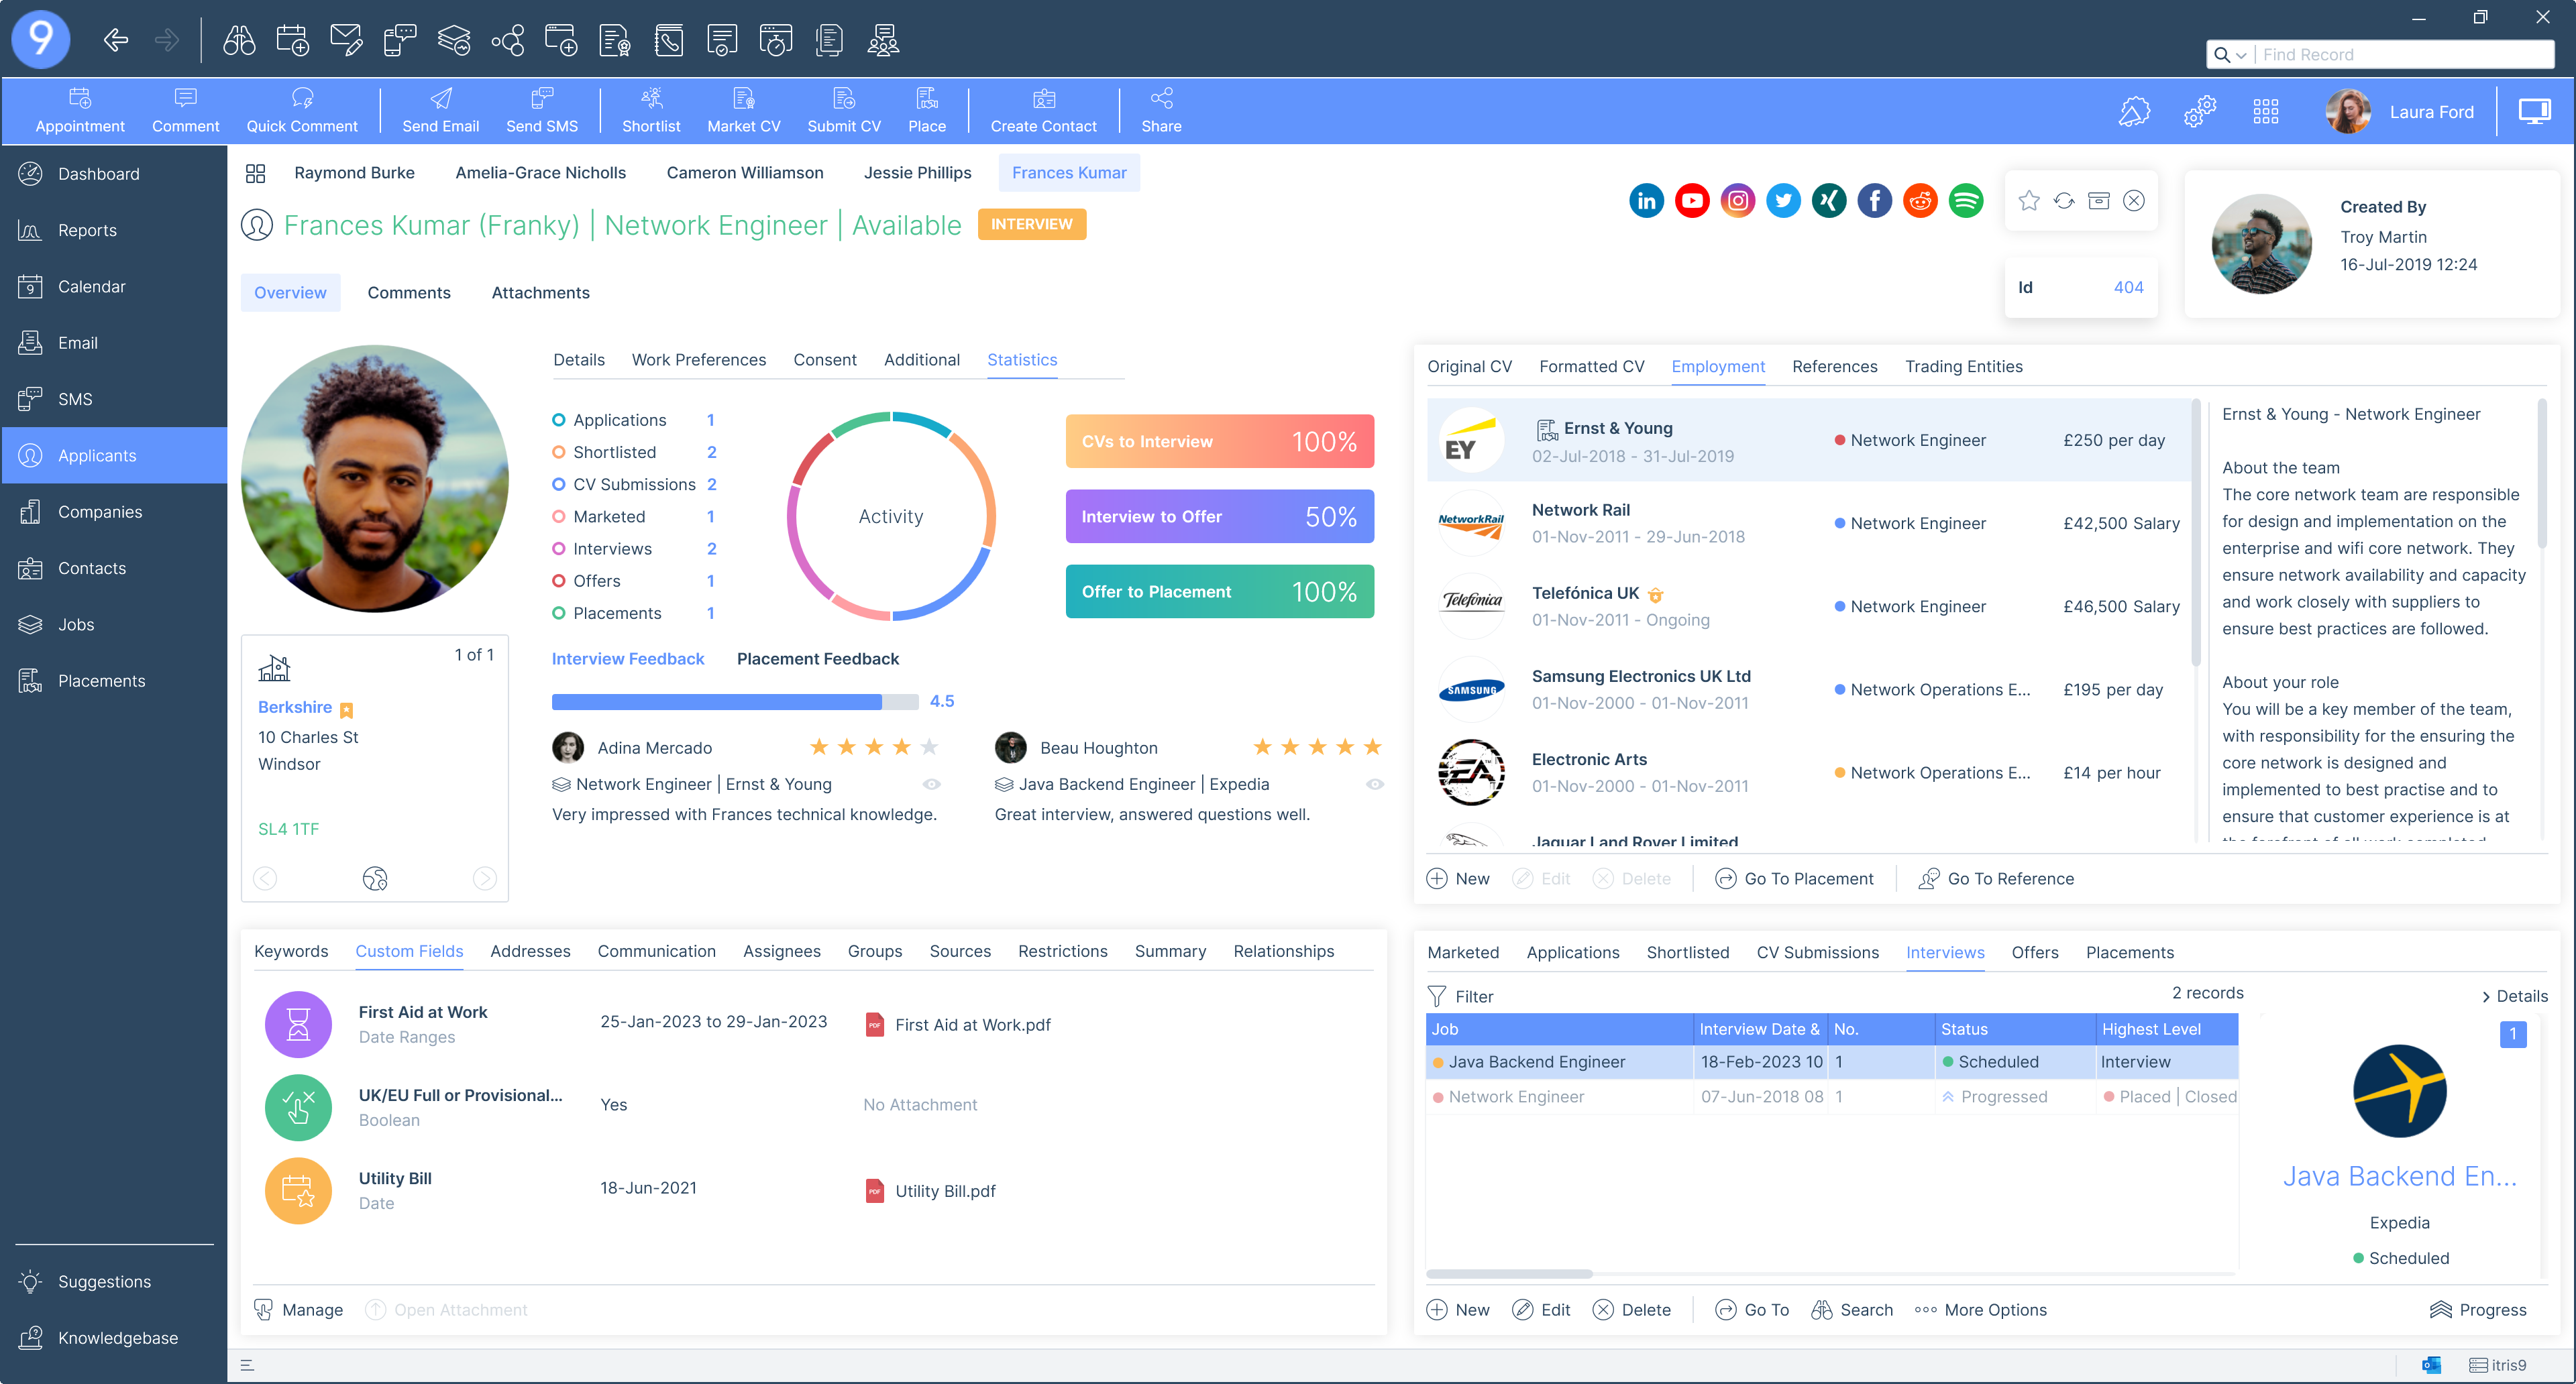The image size is (2576, 1384).
Task: Open the map globe icon under Berkshire address
Action: 375,878
